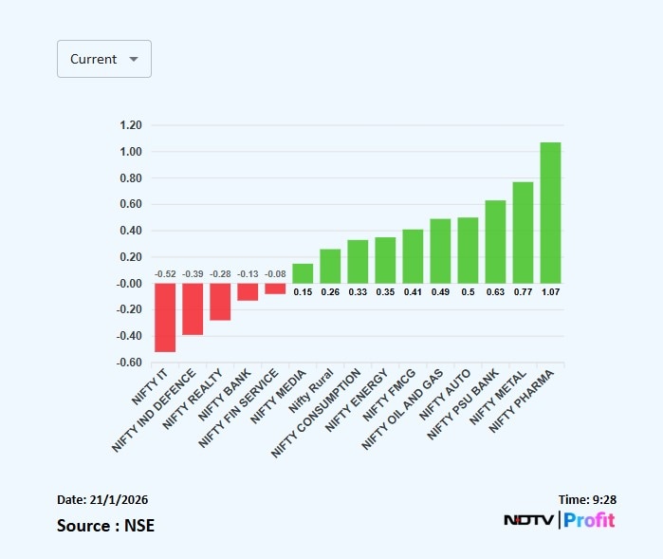Select the green NIFTY PSU BANK bar
This screenshot has width=663, height=559.
click(x=495, y=242)
